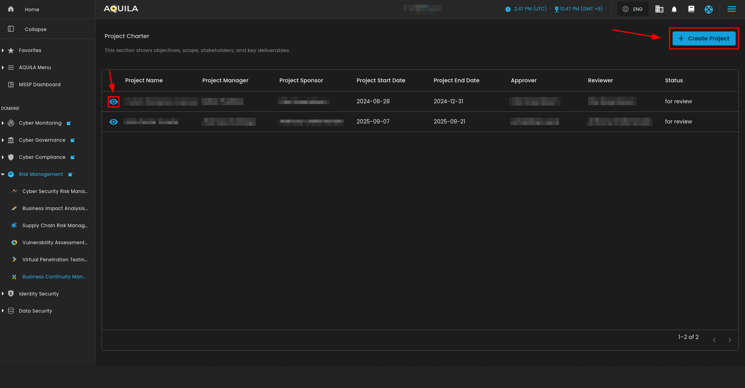Viewport: 745px width, 388px height.
Task: Click the Create Project button
Action: click(704, 39)
